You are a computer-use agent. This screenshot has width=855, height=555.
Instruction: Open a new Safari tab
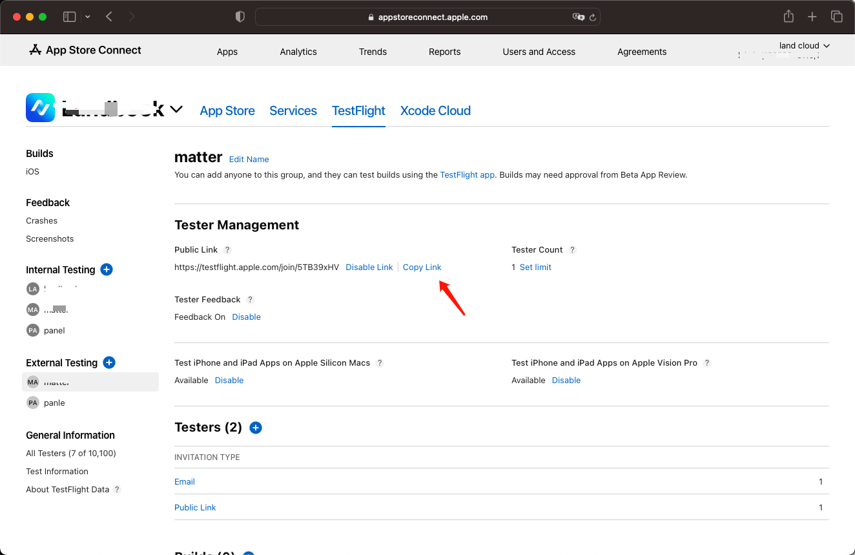(812, 17)
